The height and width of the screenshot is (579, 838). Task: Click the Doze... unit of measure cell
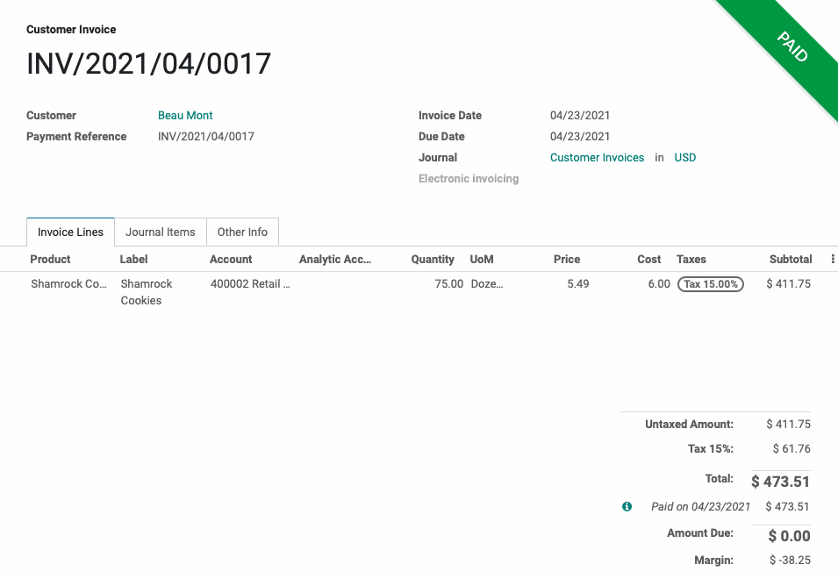(x=487, y=283)
